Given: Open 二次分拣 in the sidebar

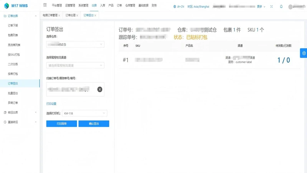Looking at the screenshot, I should tap(13, 64).
